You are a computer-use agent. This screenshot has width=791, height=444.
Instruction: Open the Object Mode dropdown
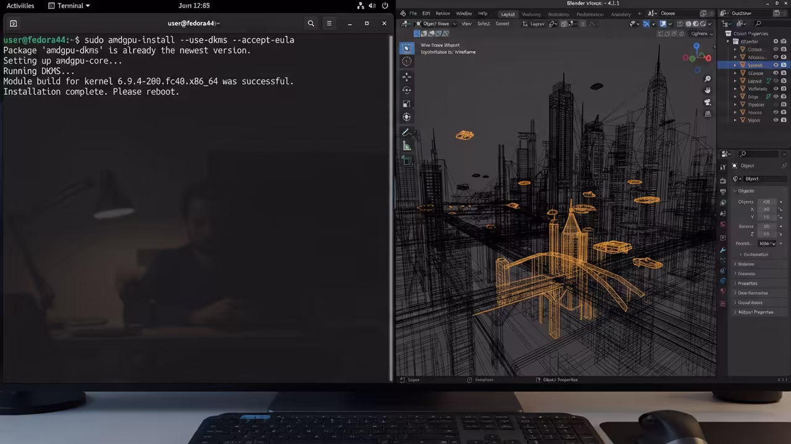click(436, 24)
